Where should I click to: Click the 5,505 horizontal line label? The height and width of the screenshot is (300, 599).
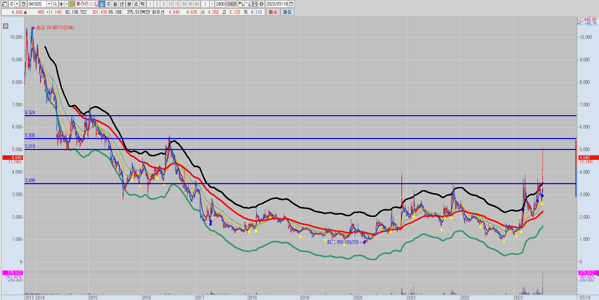[x=30, y=136]
